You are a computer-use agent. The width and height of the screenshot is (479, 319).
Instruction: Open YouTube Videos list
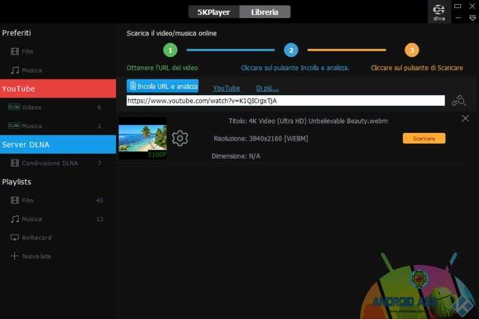tap(58, 107)
